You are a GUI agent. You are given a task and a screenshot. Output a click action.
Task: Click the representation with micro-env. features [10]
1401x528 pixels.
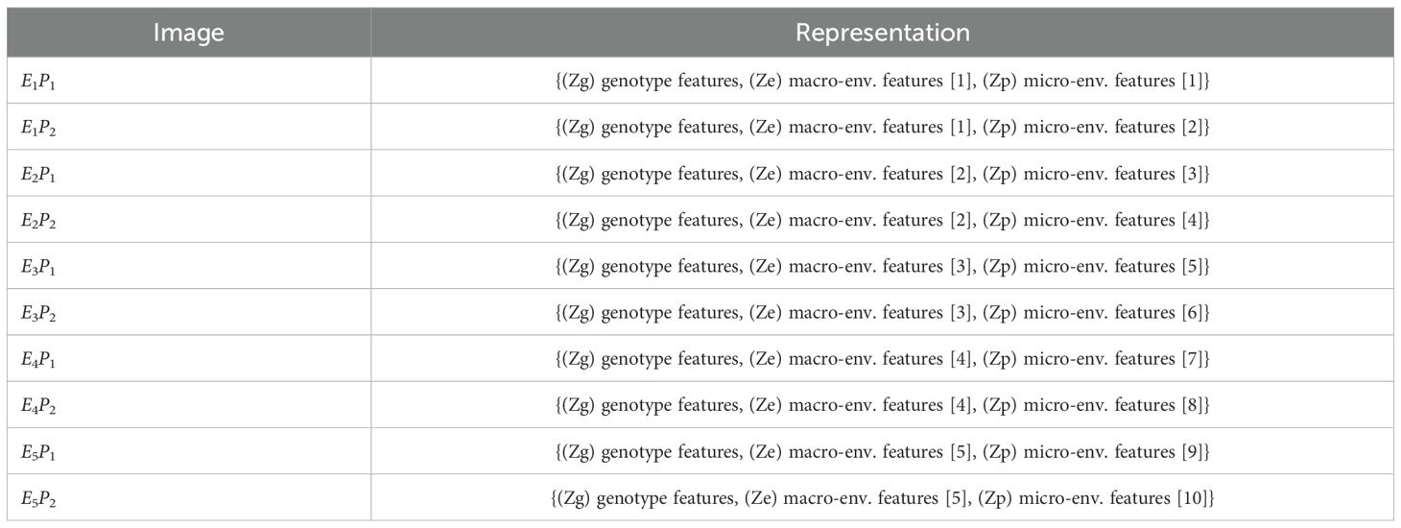(882, 499)
